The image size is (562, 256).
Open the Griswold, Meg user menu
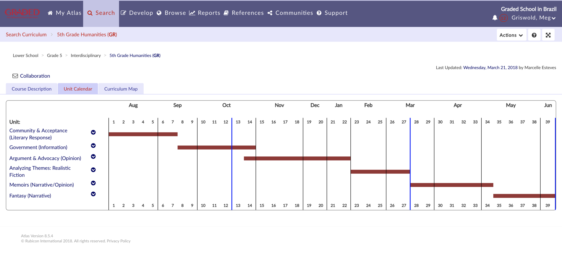click(x=533, y=18)
